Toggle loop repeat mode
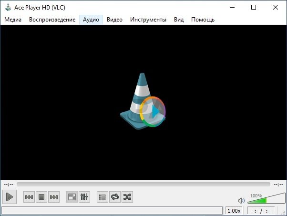 (x=115, y=197)
